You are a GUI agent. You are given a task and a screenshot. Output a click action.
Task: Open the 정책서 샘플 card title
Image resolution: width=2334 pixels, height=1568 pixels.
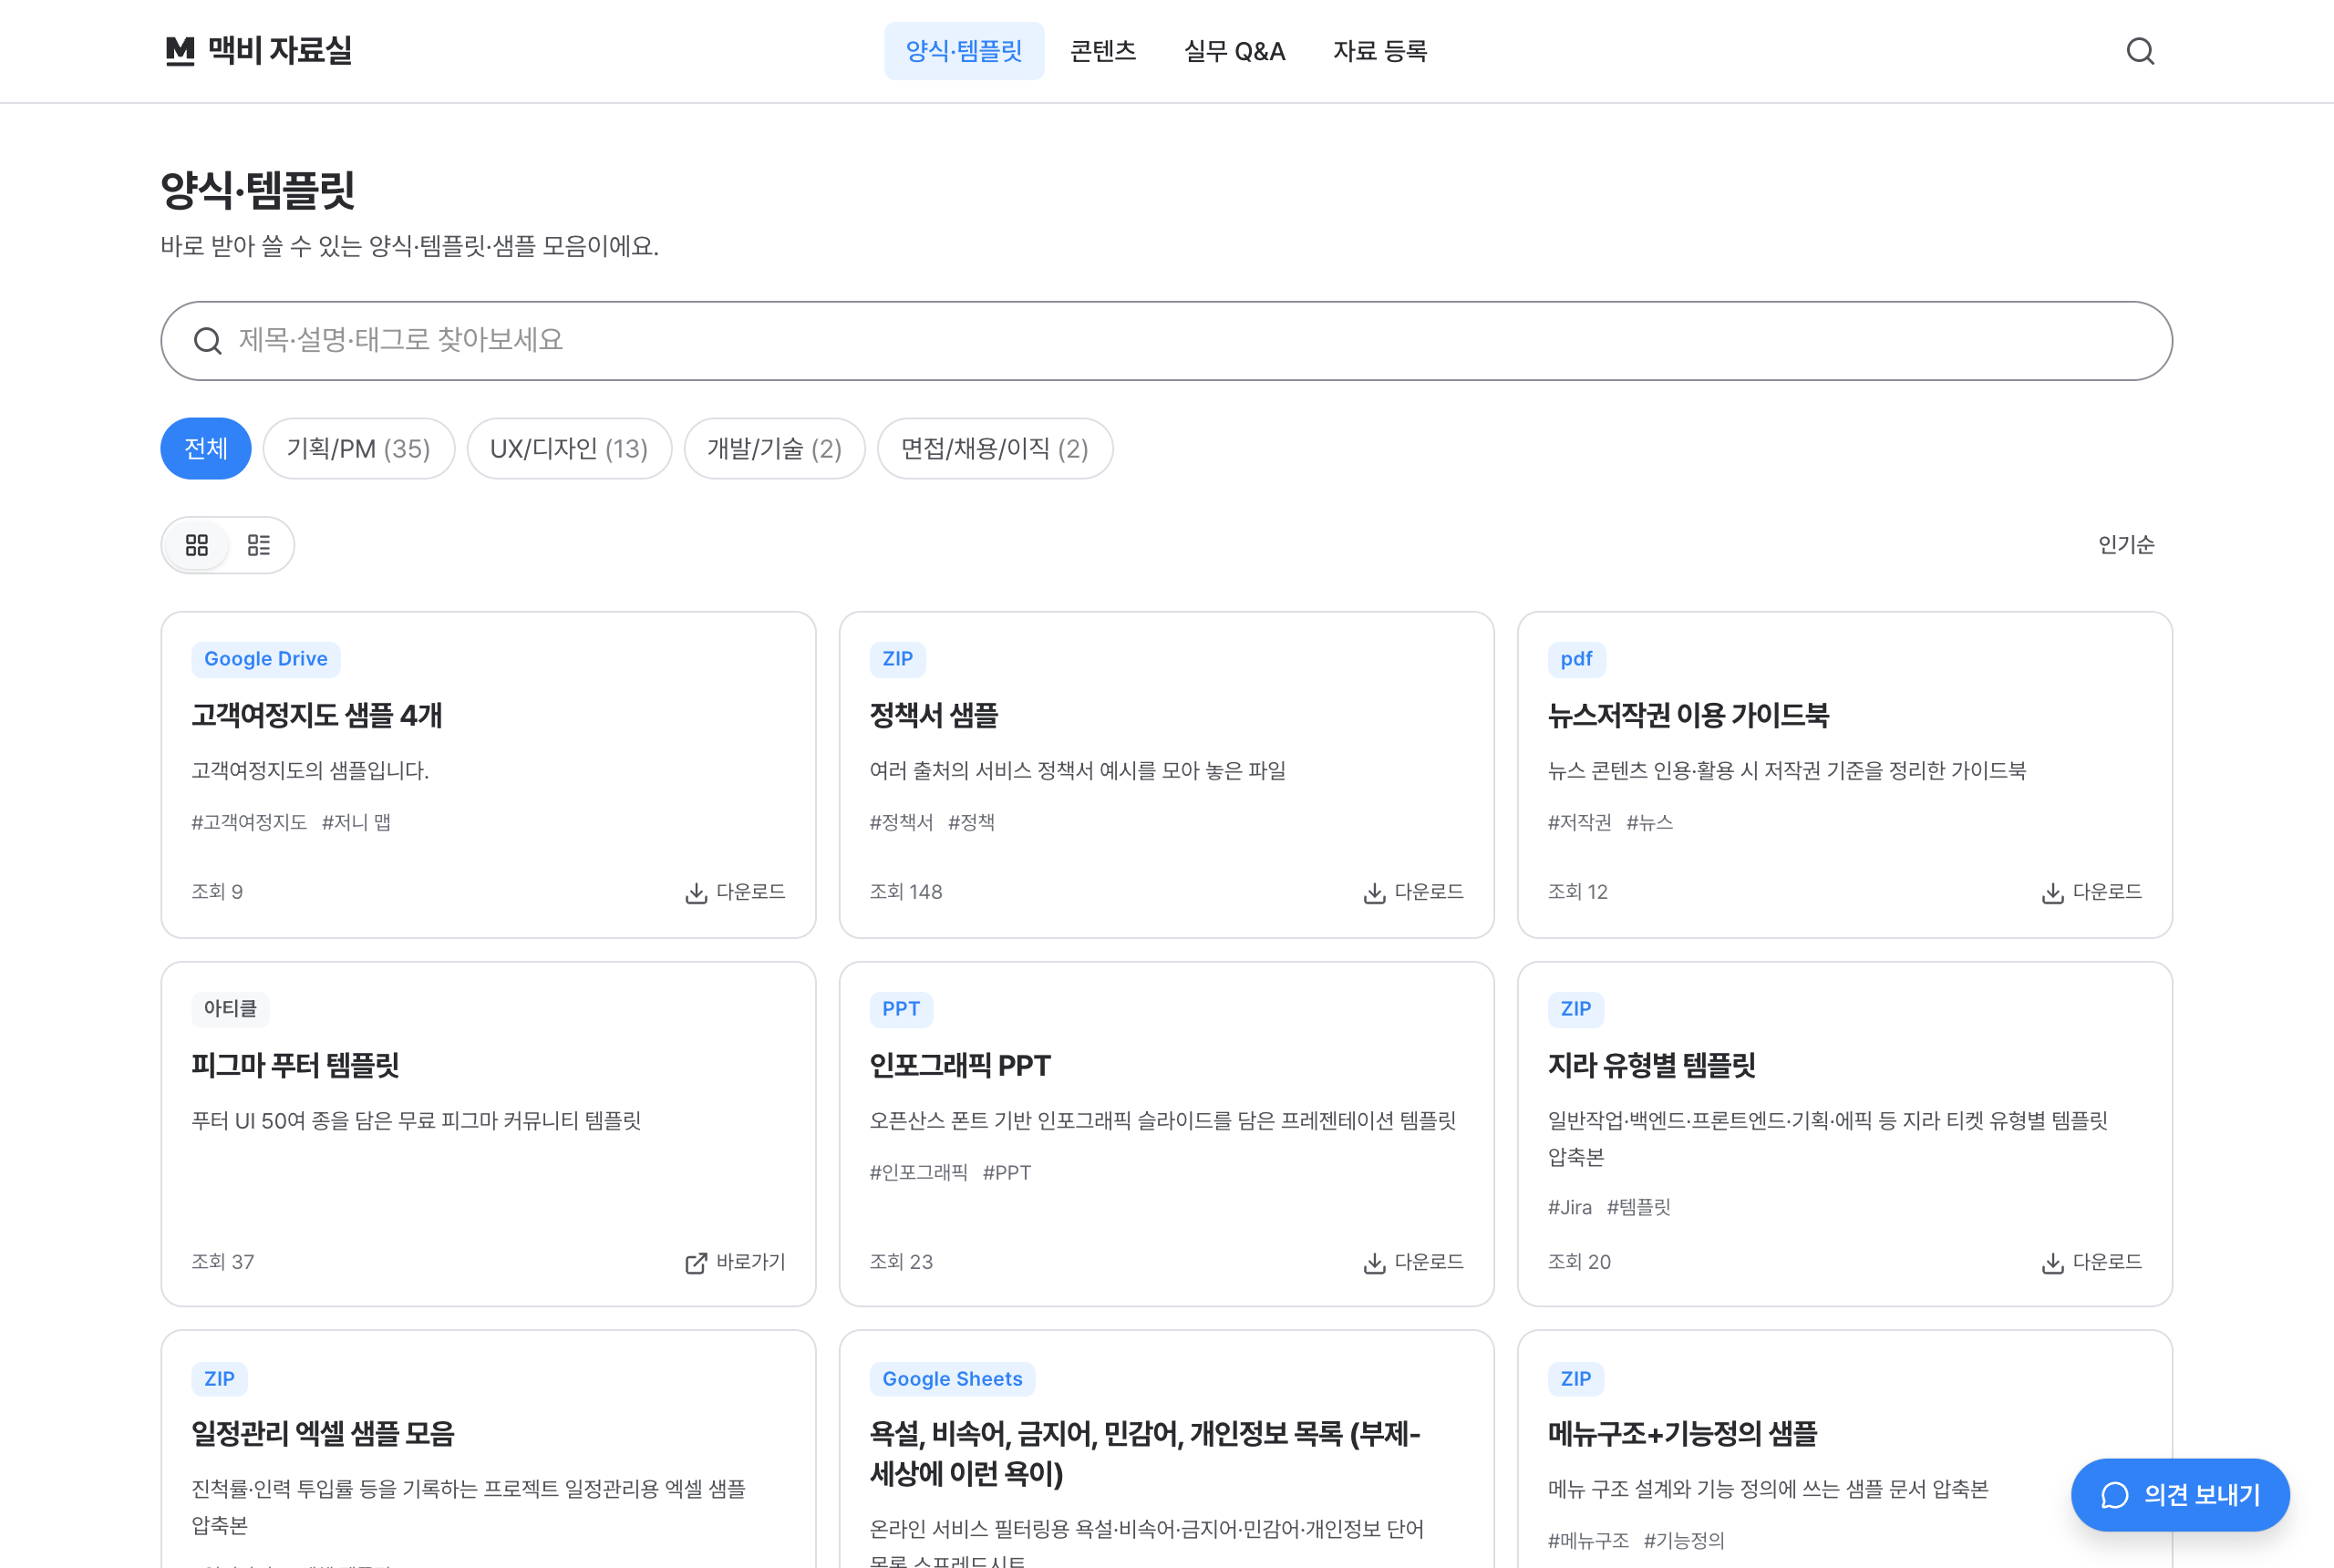934,715
